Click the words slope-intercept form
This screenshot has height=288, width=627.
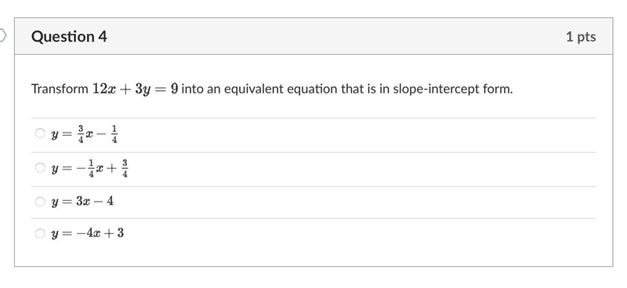[x=453, y=89]
